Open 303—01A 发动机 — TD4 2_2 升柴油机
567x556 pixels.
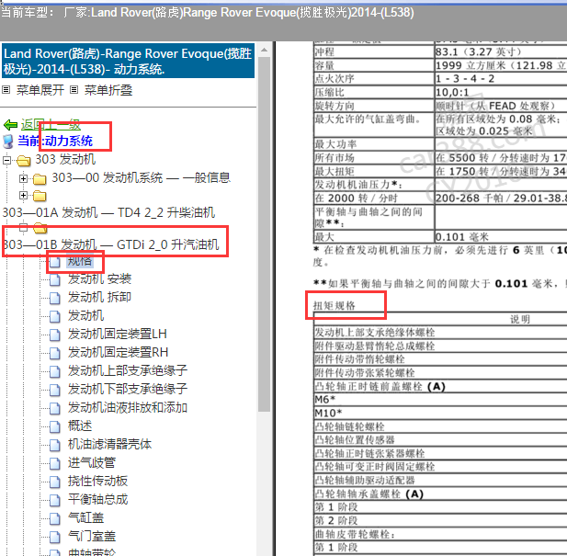[x=108, y=212]
